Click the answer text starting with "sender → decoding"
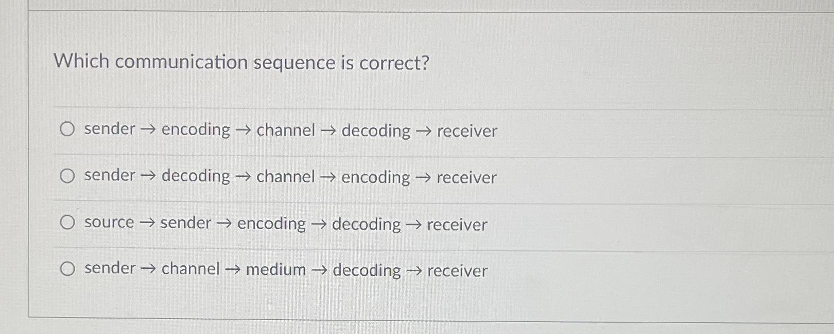The width and height of the screenshot is (834, 334). pos(288,177)
